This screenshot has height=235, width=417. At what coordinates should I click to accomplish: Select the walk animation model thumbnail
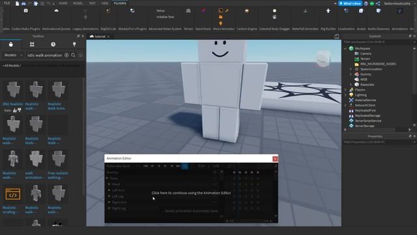[36, 159]
